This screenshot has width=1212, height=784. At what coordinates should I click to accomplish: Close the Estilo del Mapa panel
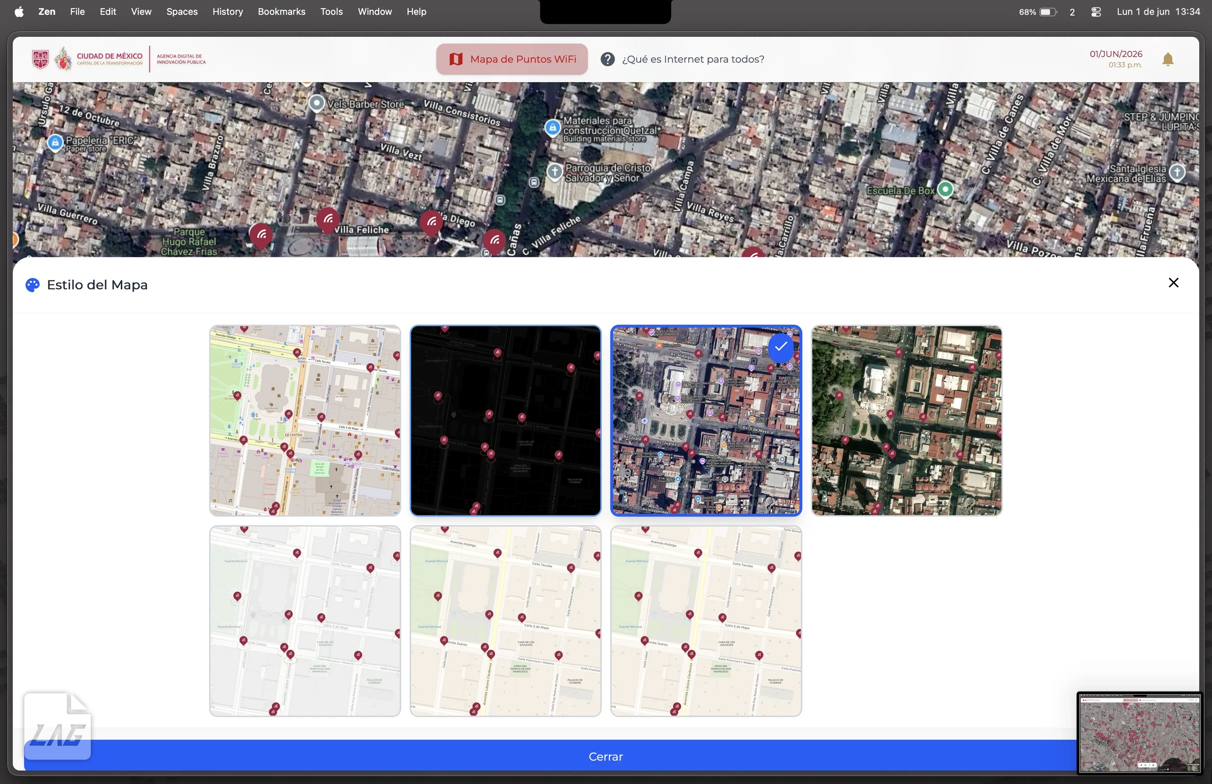click(x=1173, y=283)
